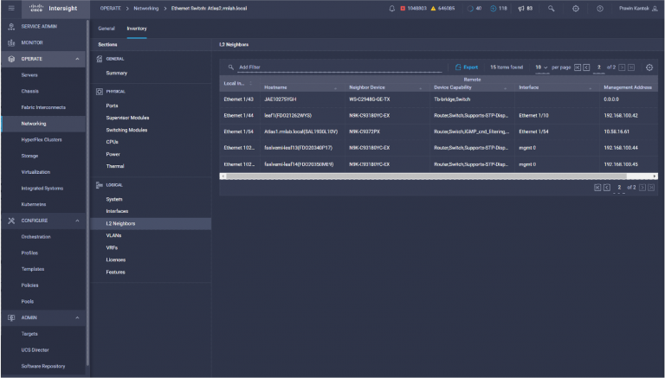Screen dimensions: 665x378
Task: Click the horizontal table scrollbar
Action: click(426, 176)
